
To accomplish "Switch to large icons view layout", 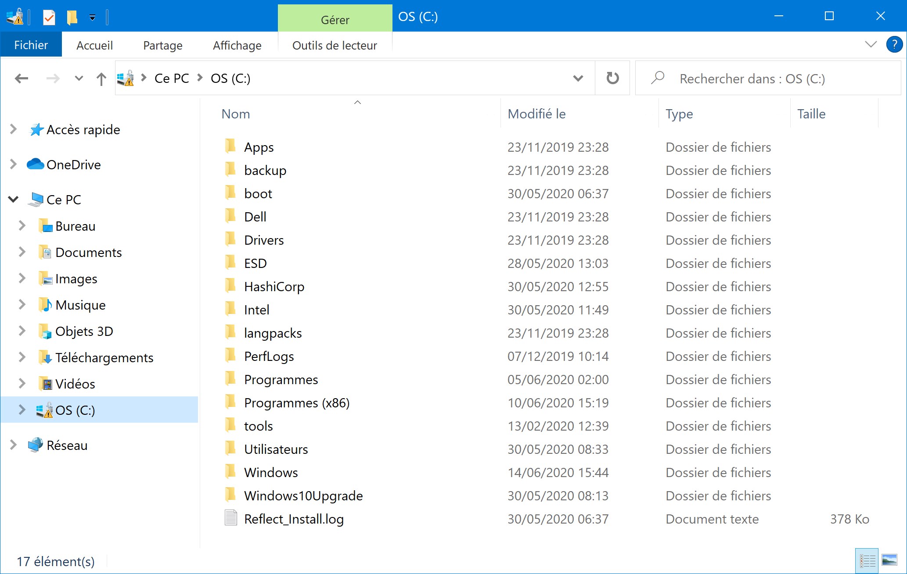I will pyautogui.click(x=889, y=561).
